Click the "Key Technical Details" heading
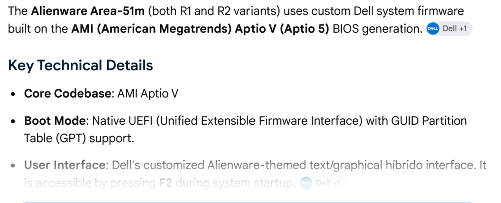This screenshot has width=501, height=203. coord(81,65)
